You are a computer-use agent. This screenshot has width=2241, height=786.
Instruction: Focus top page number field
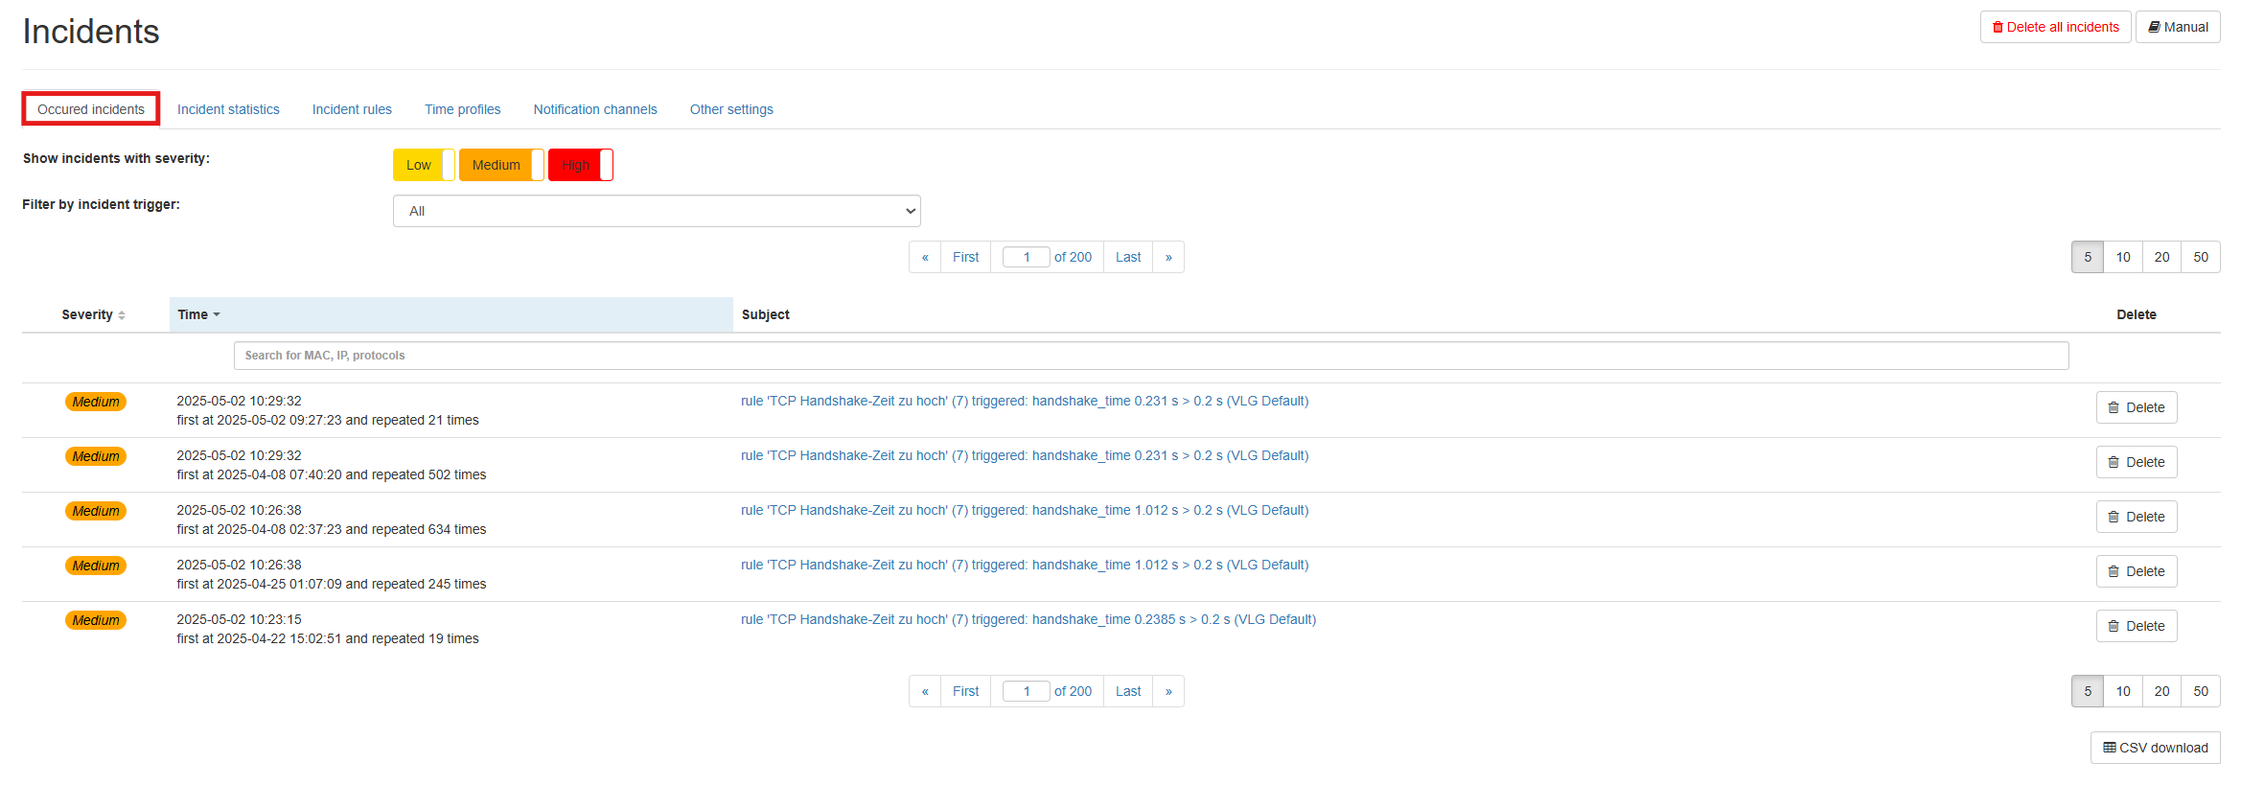pyautogui.click(x=1026, y=257)
